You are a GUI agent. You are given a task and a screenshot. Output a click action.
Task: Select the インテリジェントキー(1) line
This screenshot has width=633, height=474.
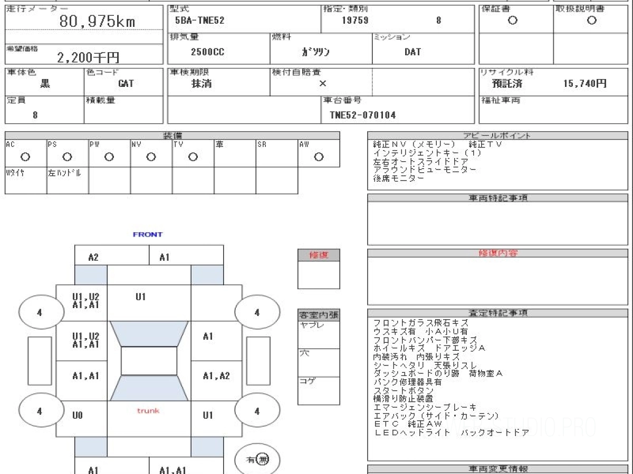428,153
